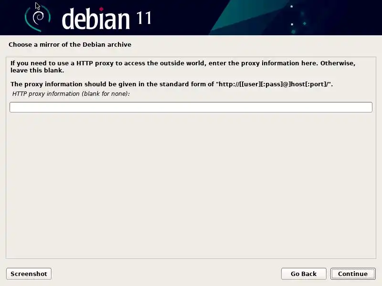Click the words 'outside world' in the instructions
Screen dimensions: 382x286
tap(184, 63)
